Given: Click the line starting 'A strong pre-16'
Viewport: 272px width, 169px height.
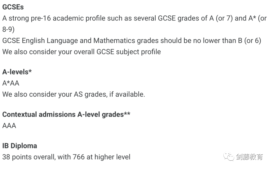Looking at the screenshot, I should tap(134, 18).
